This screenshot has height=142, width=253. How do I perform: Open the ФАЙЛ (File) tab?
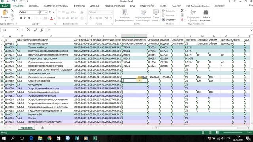(x=5, y=6)
